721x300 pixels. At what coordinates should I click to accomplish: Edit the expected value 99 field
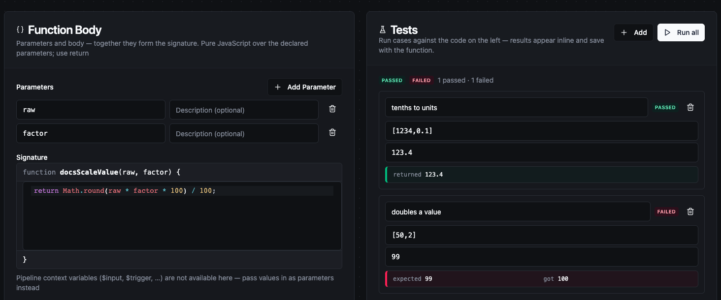click(542, 257)
